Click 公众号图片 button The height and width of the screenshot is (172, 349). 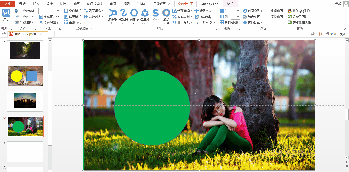point(298,17)
